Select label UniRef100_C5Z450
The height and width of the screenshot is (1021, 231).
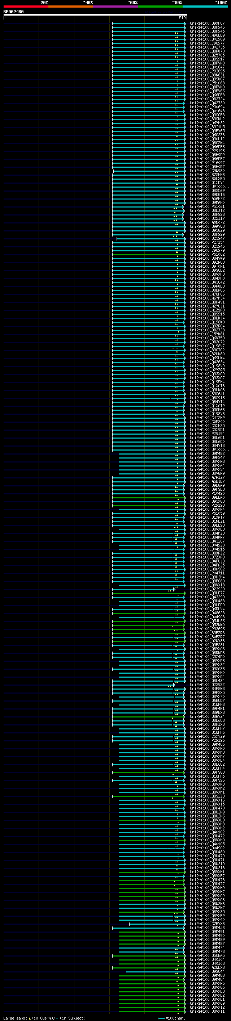point(207,657)
